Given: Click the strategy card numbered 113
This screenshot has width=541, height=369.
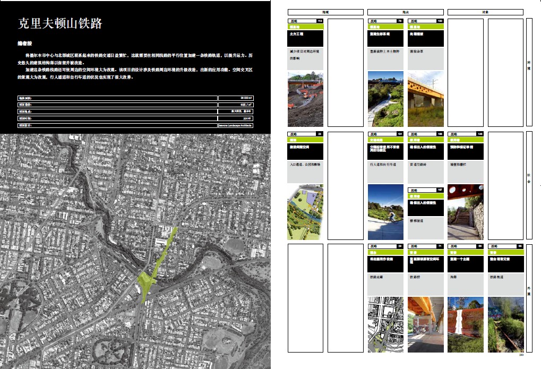Looking at the screenshot, I should (305, 21).
